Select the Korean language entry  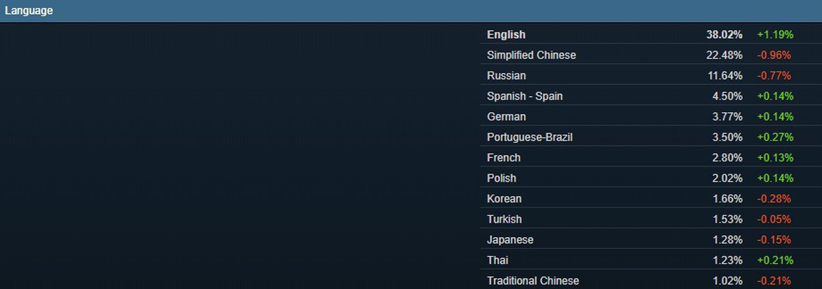(x=504, y=199)
